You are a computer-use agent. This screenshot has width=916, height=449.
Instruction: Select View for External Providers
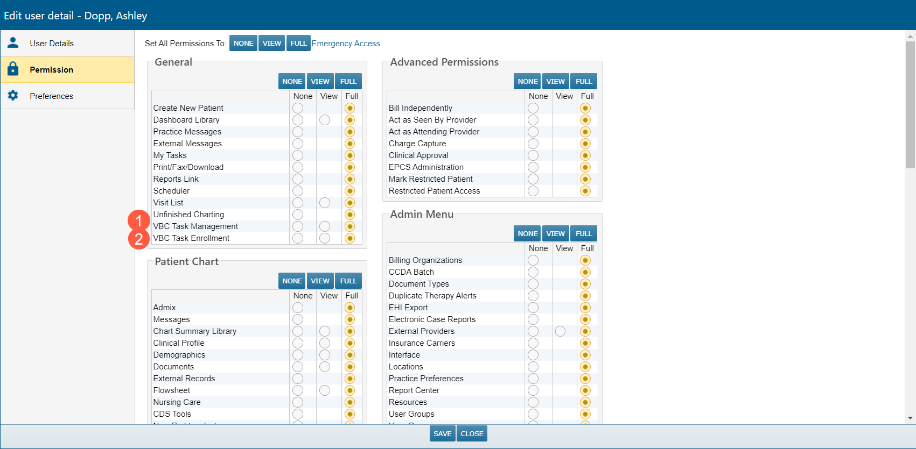point(561,331)
